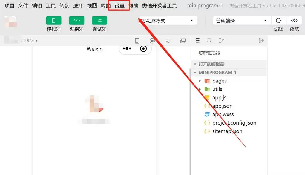
Task: Click the detach window icon in simulator toolbar
Action: (x=183, y=41)
